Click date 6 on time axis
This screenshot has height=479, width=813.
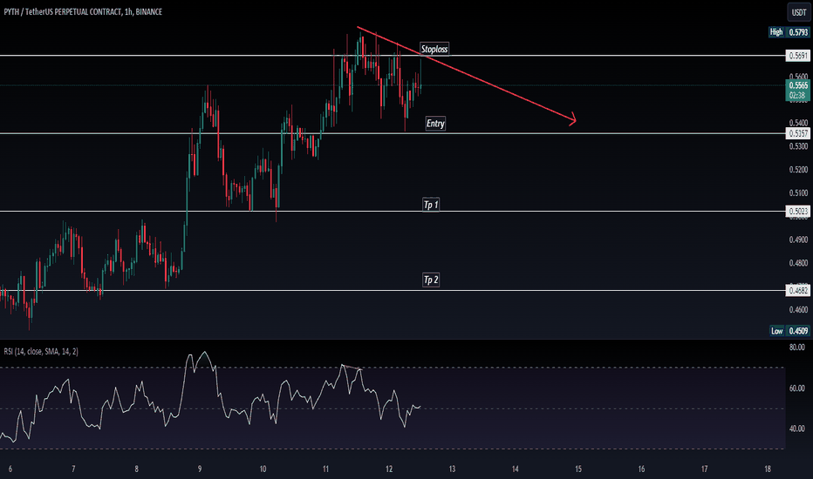(10, 469)
